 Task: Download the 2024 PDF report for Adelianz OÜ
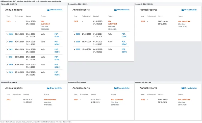coord(56,34)
